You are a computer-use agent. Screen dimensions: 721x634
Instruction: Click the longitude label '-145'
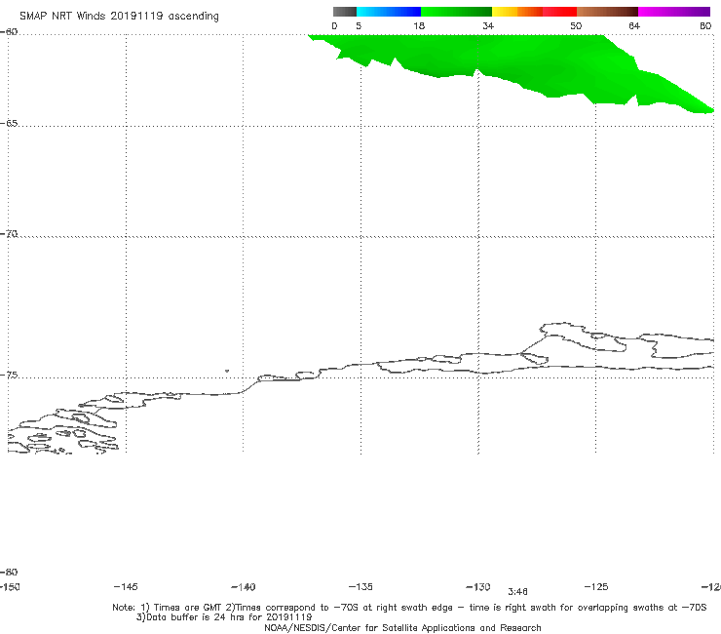126,586
